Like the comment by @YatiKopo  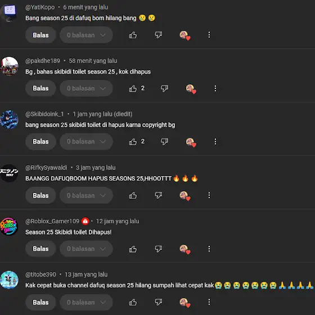click(x=133, y=35)
